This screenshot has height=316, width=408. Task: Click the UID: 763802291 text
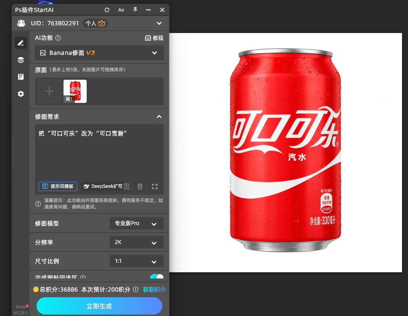[54, 23]
